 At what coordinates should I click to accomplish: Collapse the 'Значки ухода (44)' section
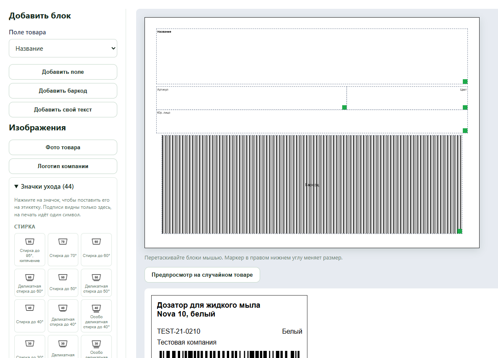click(44, 187)
